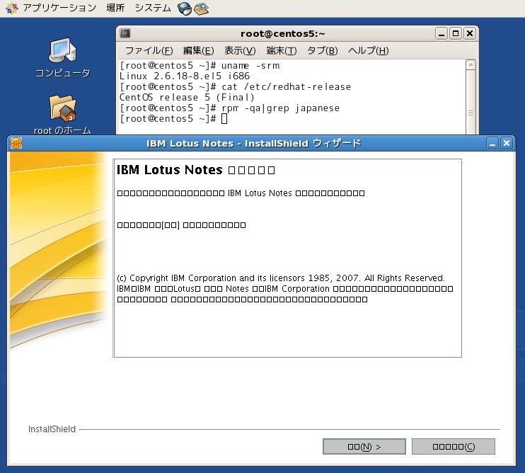
Task: Click 'cat /etc/redhat-release' command line
Action: tap(236, 87)
